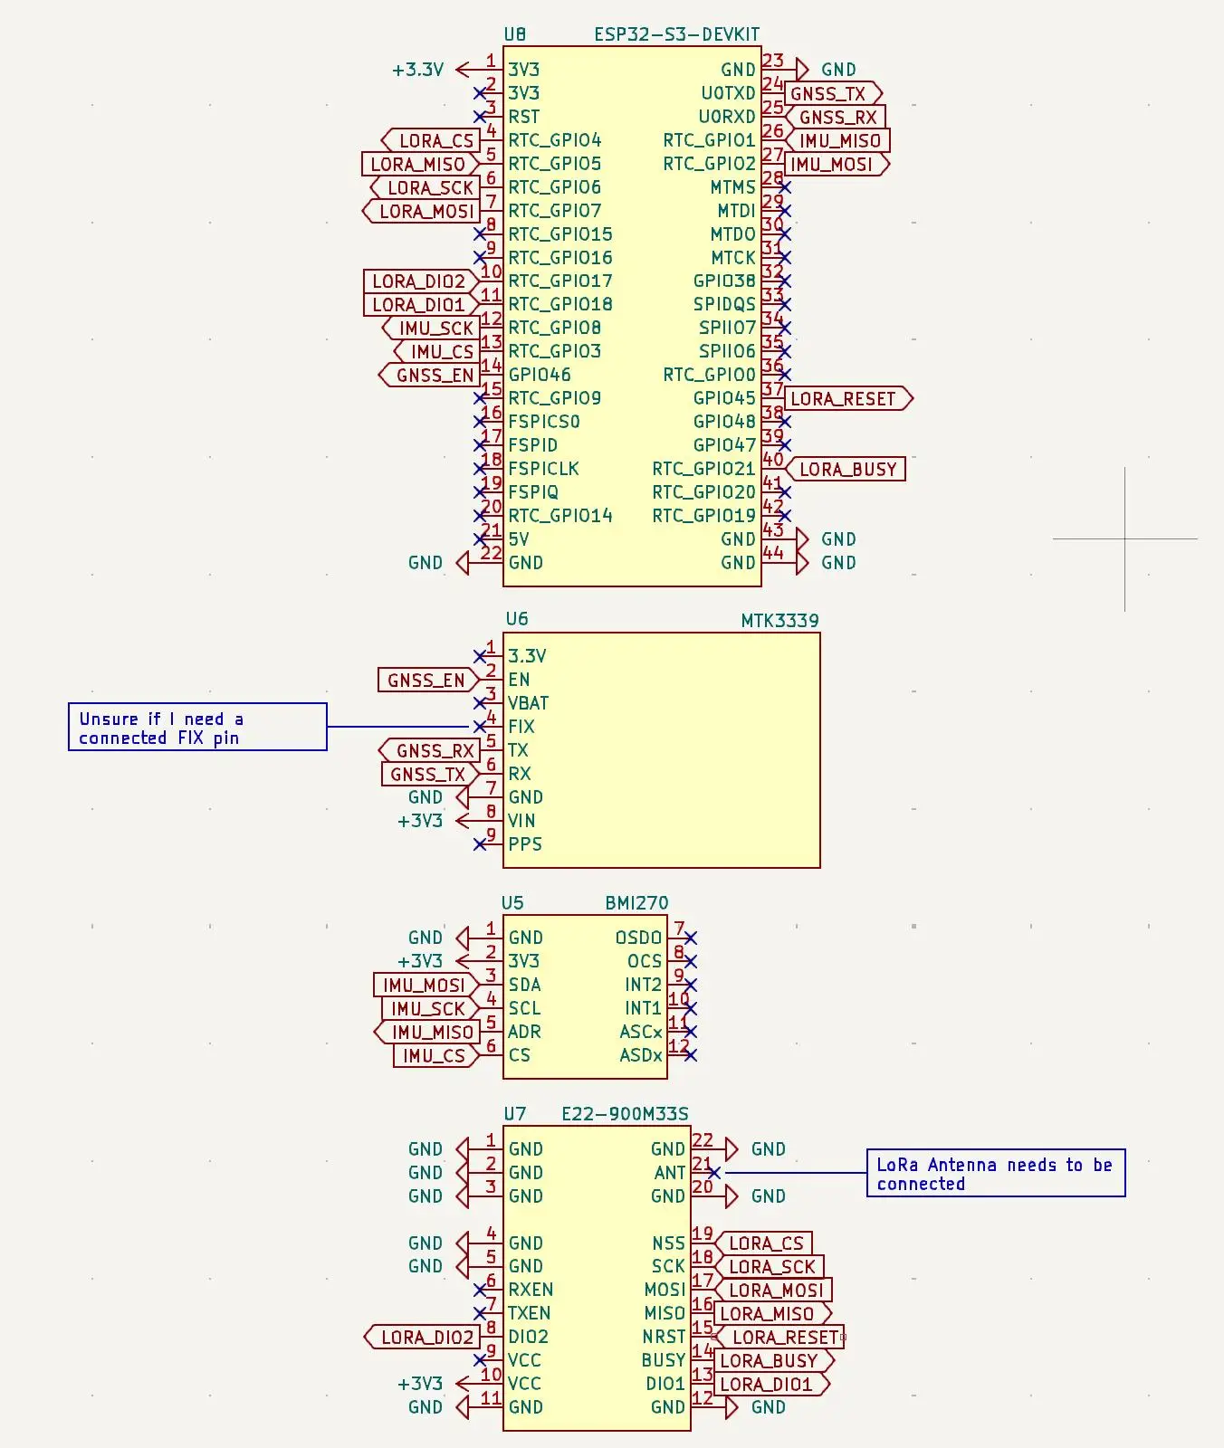Viewport: 1224px width, 1448px height.
Task: Select the LORA_RESET label on ESP32 GPIO45
Action: pyautogui.click(x=845, y=399)
